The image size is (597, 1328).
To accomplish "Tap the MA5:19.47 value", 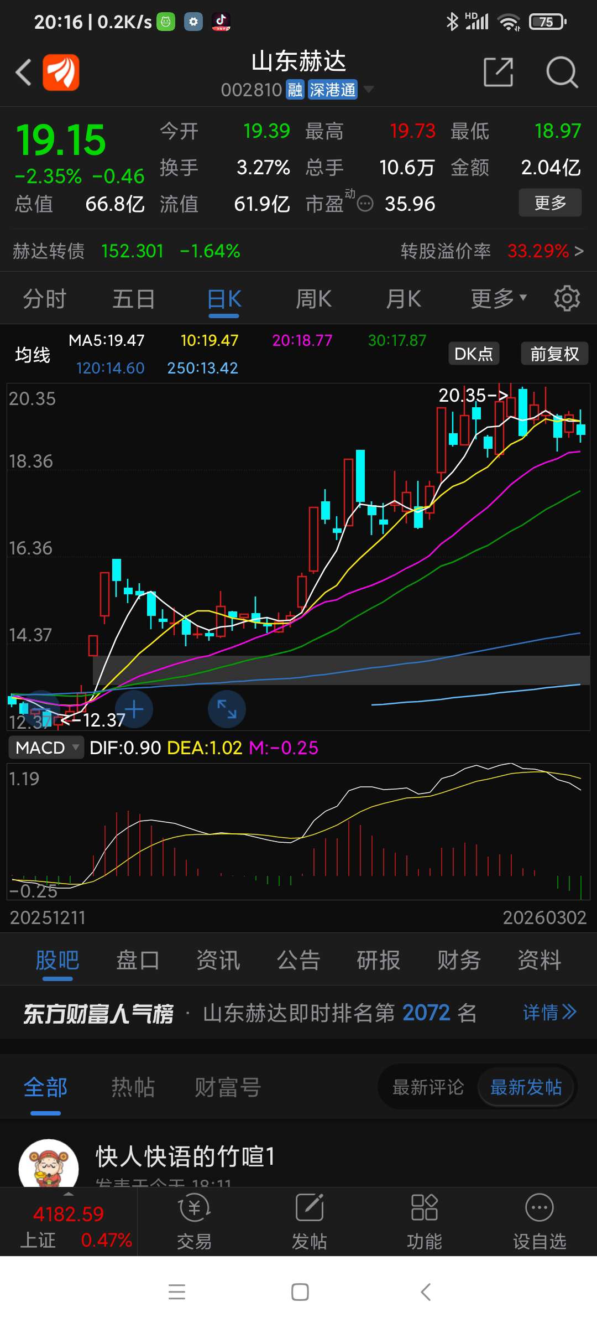I will [107, 340].
